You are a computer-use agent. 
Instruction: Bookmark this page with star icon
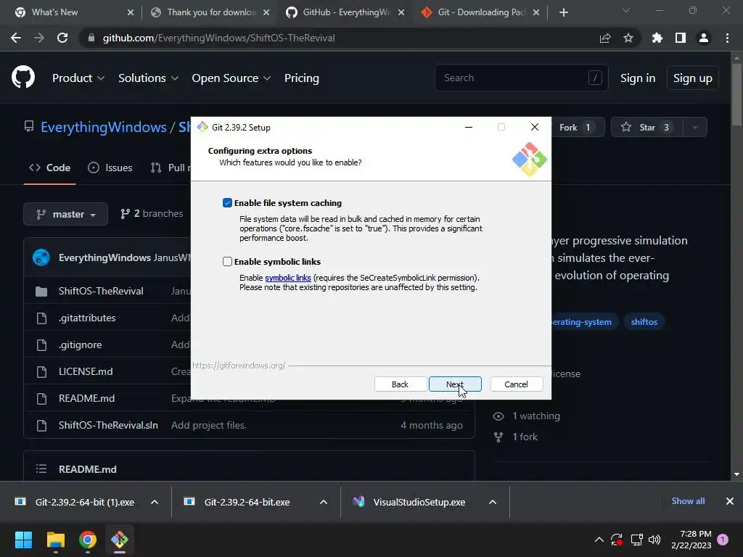point(628,38)
